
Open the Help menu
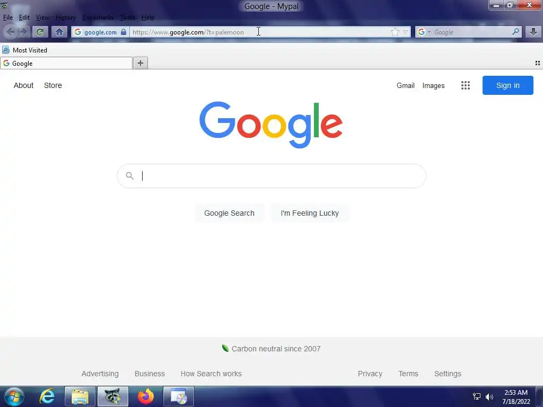click(148, 17)
